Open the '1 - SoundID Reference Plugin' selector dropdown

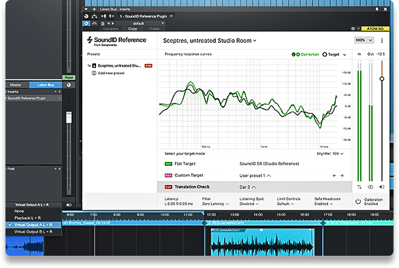click(x=146, y=16)
